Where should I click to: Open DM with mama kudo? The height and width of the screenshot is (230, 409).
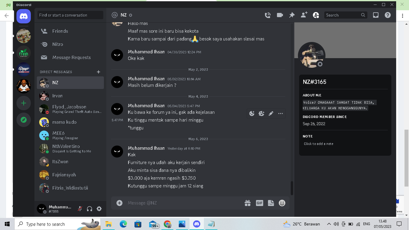pyautogui.click(x=70, y=122)
